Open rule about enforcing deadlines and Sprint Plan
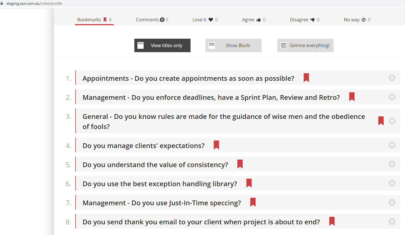Image resolution: width=405 pixels, height=235 pixels. pos(211,98)
